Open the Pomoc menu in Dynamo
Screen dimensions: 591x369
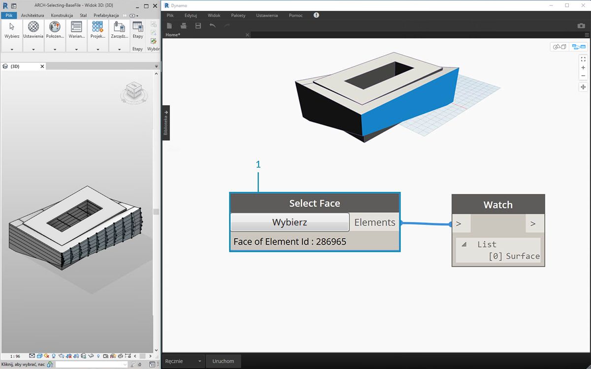296,15
